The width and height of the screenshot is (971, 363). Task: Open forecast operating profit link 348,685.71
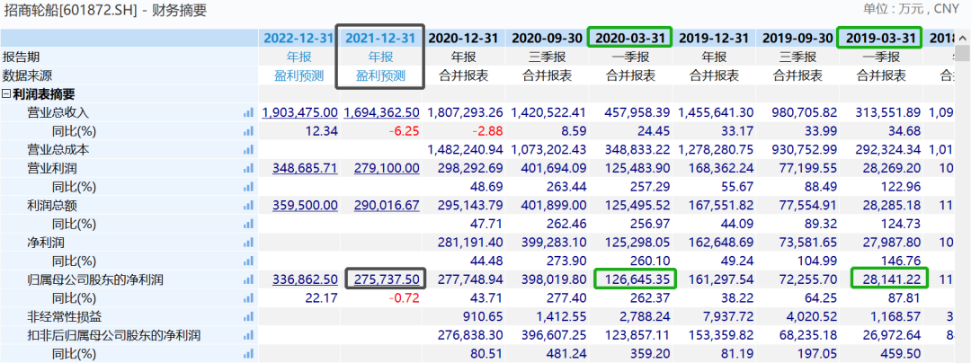point(306,169)
